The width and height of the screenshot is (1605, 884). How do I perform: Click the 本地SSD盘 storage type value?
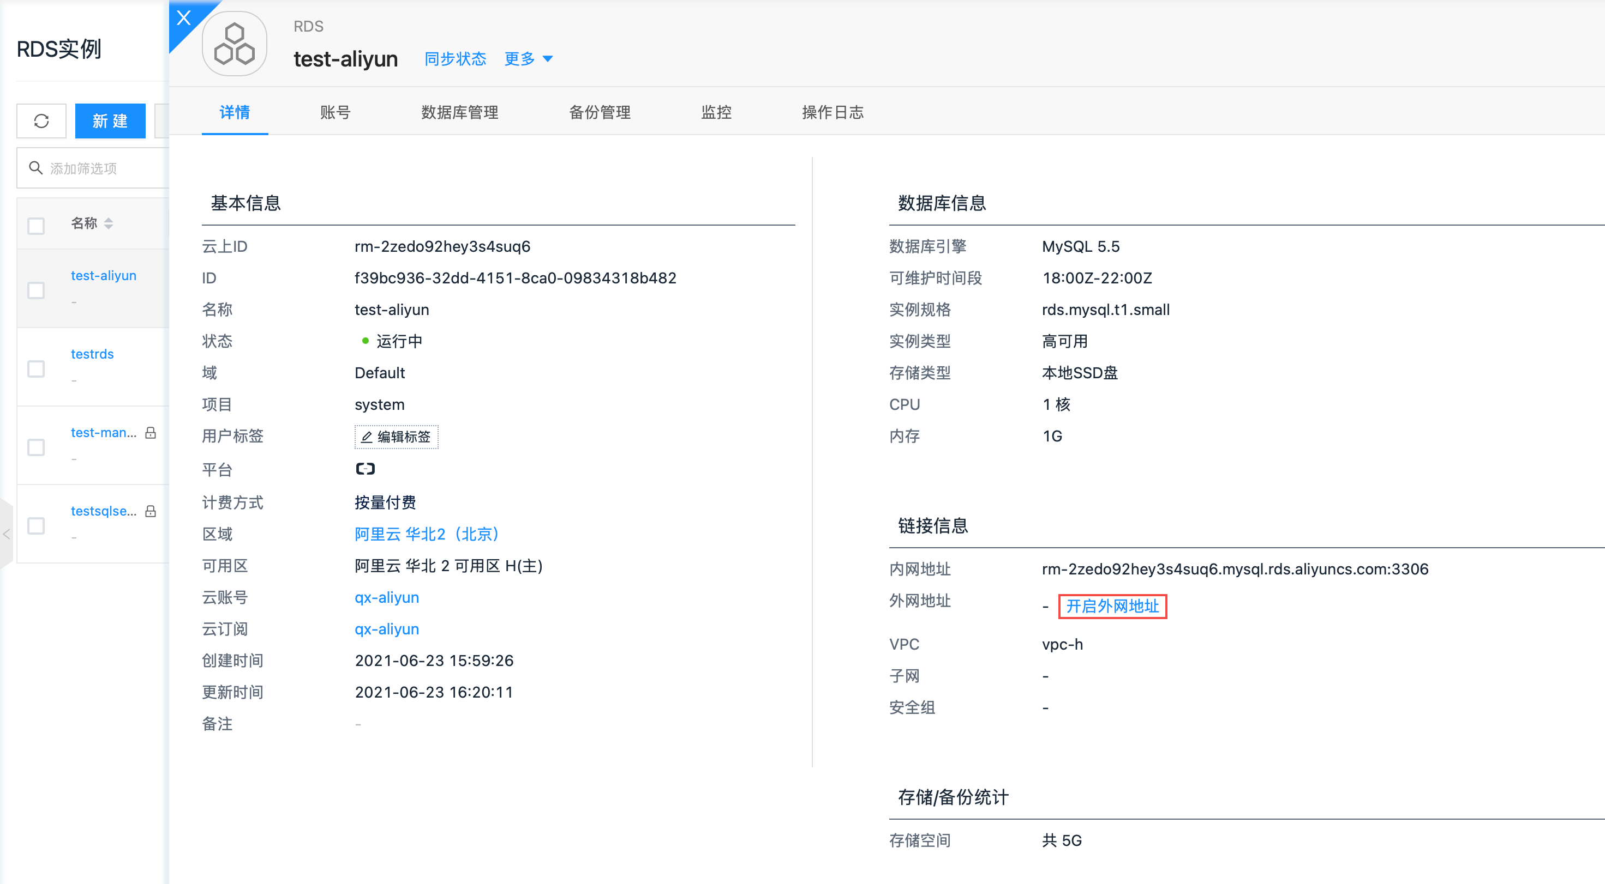[x=1080, y=373]
